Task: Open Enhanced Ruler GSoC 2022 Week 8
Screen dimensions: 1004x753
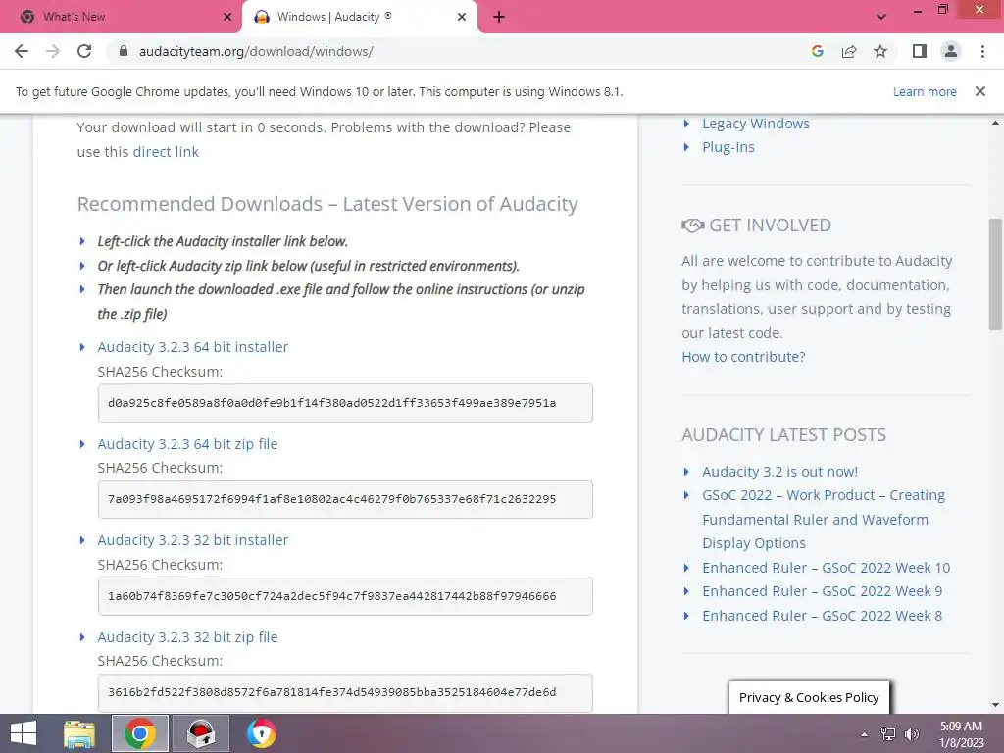Action: pos(823,616)
